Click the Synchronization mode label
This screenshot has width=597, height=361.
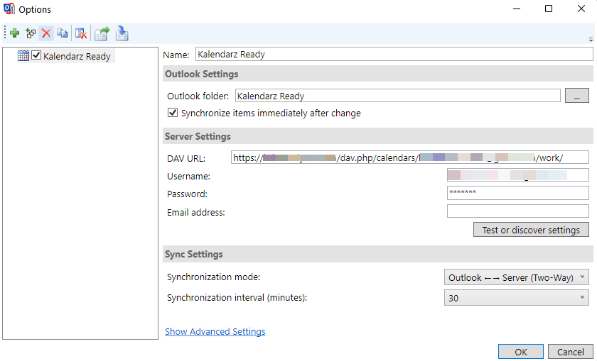(x=214, y=277)
